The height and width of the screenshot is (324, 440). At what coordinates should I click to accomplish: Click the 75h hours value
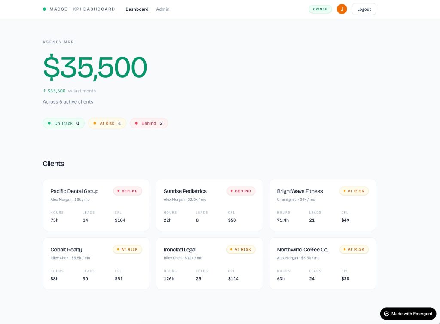coord(55,220)
